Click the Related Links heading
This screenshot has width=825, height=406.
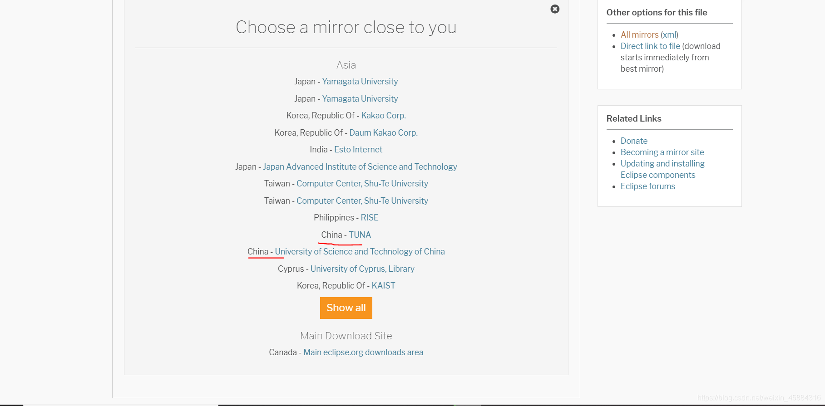click(634, 119)
